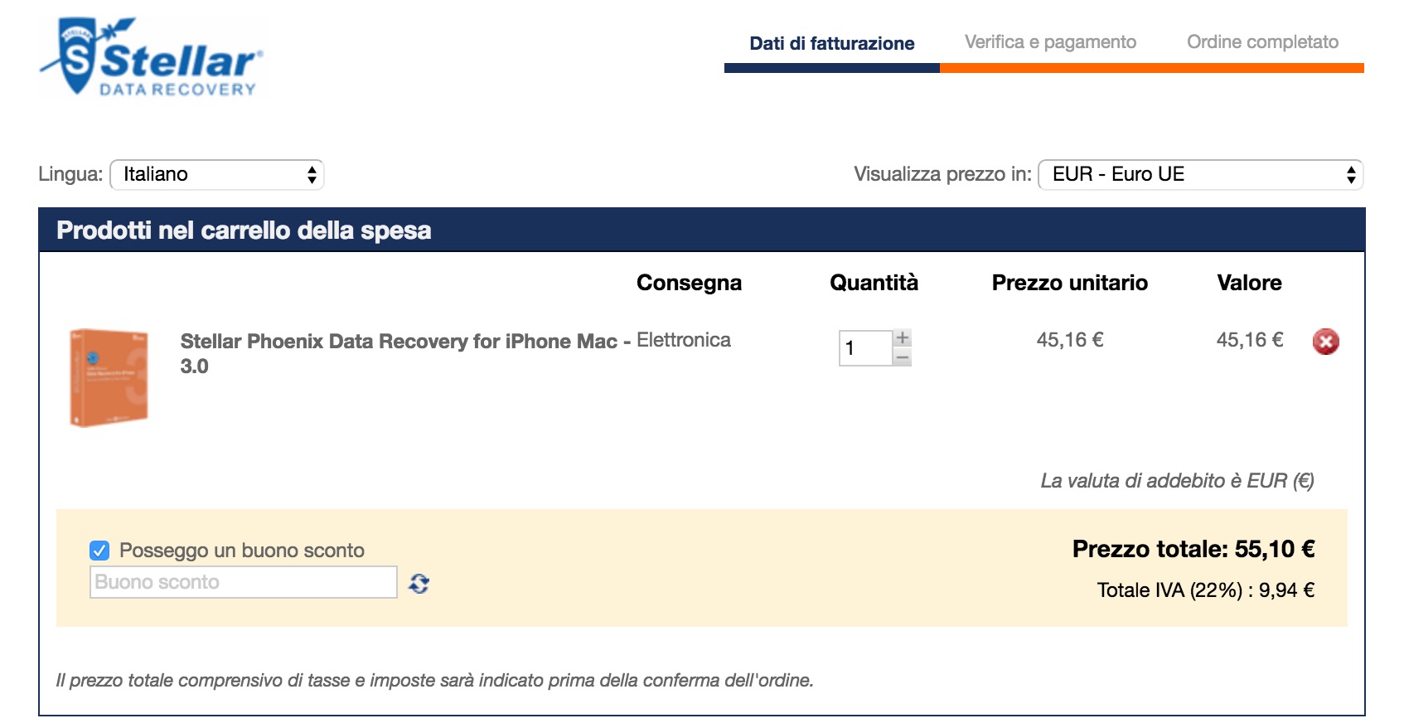Open Stellar Phoenix Data Recovery product link
This screenshot has height=728, width=1404.
(x=399, y=342)
